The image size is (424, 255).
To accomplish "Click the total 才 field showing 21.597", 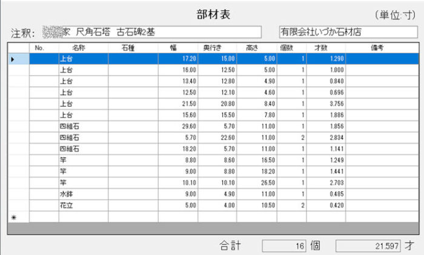I will pos(368,245).
